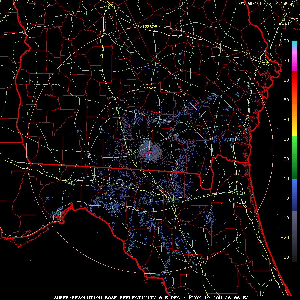The image size is (300, 300).
Task: Click the "NEXR" label in the top right corner
Action: tap(293, 20)
